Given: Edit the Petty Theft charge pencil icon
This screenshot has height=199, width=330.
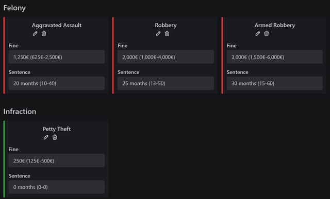Looking at the screenshot, I should click(46, 137).
